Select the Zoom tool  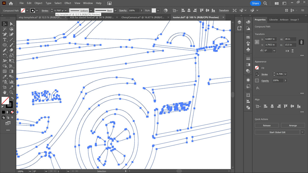click(x=11, y=93)
